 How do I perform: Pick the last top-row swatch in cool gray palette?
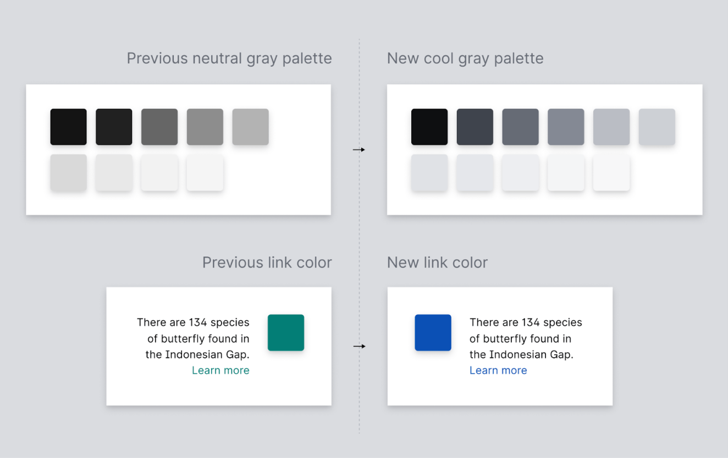point(657,127)
